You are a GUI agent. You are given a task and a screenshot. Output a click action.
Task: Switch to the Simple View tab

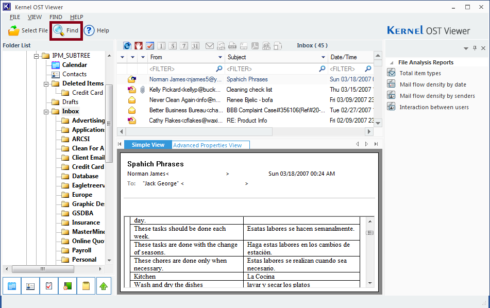(148, 145)
